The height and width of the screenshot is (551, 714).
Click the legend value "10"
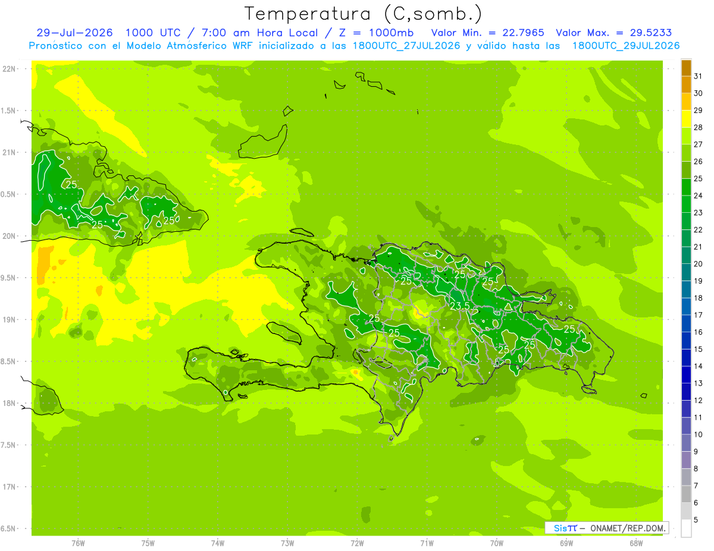(x=698, y=434)
